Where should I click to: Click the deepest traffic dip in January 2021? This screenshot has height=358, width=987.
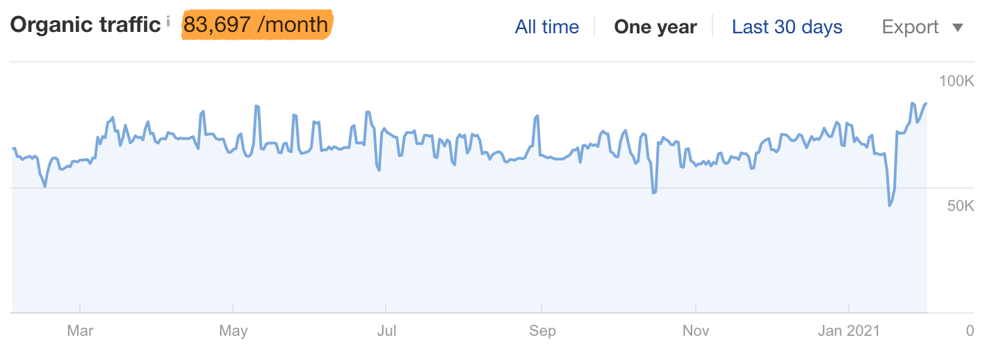point(890,205)
